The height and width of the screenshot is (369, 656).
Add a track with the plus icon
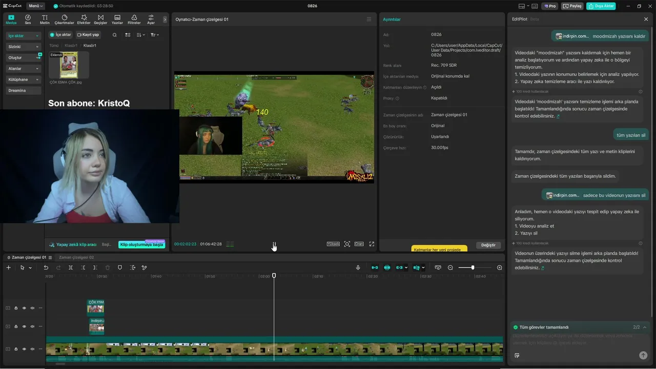(x=8, y=268)
